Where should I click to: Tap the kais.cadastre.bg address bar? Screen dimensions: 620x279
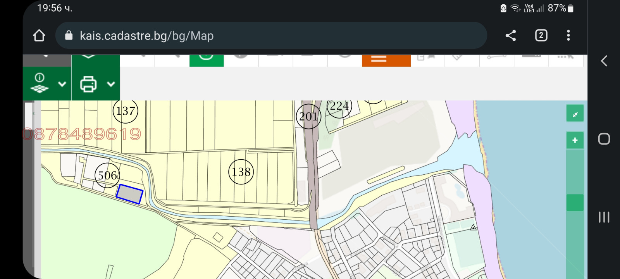coord(271,36)
